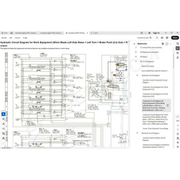This screenshot has height=180, width=180.
Task: Star the Komatsu GD675-7E0 document tab
Action: [x=67, y=33]
